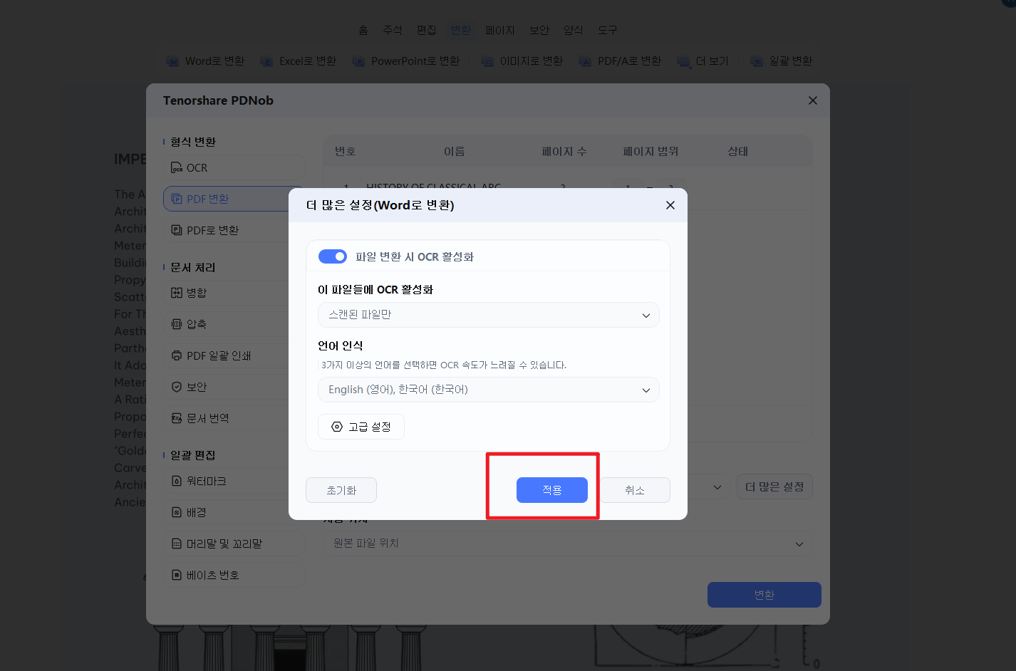
Task: Open the 도구 menu tab
Action: click(608, 30)
